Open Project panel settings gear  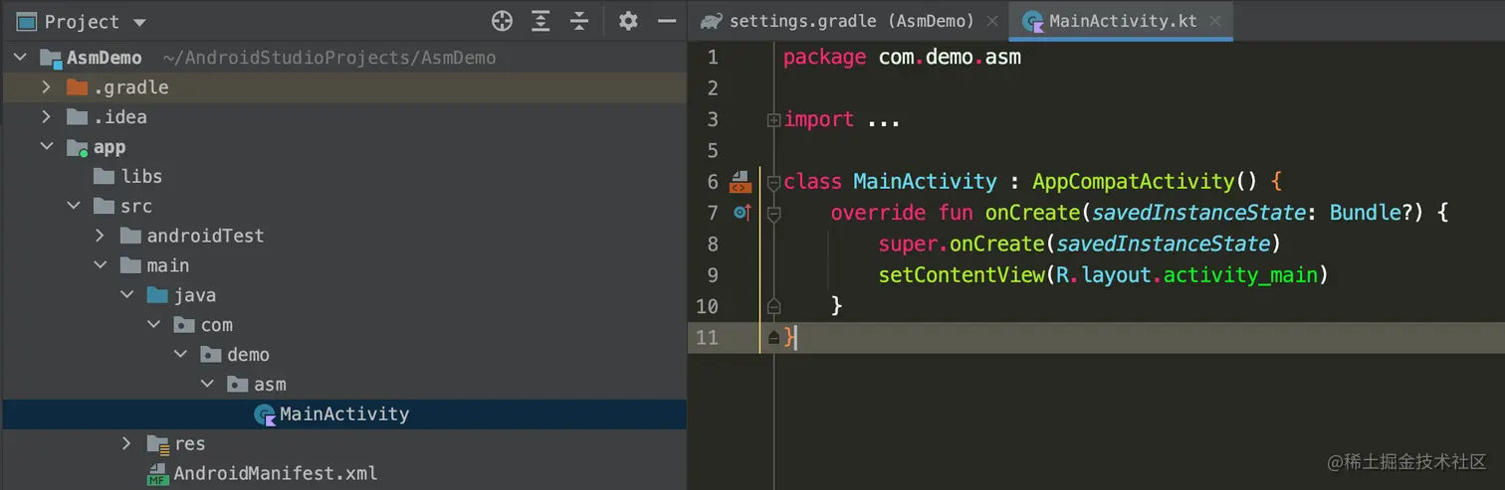point(627,21)
